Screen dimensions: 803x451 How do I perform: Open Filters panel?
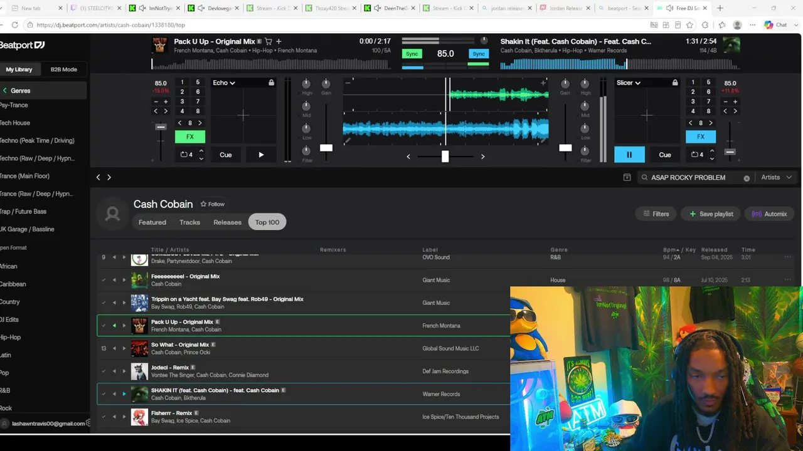coord(656,214)
